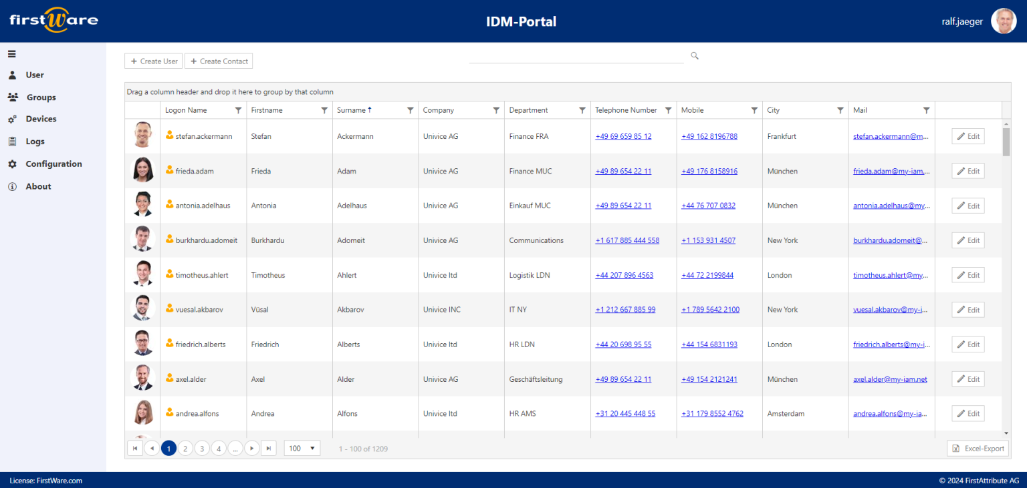
Task: Open Groups in the sidebar
Action: [x=41, y=97]
